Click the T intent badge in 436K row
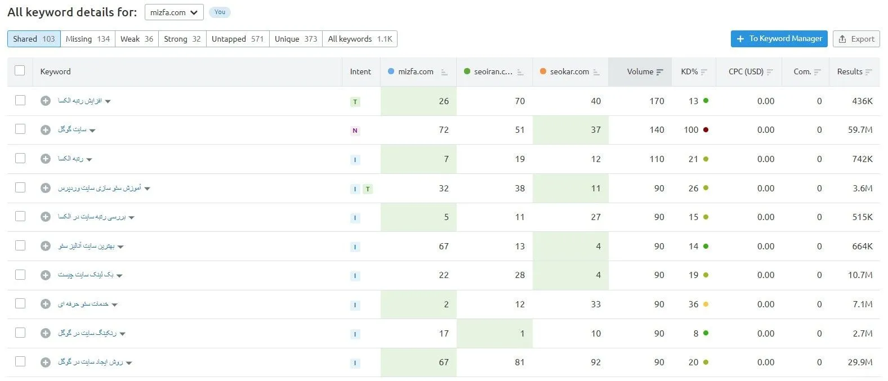Image resolution: width=888 pixels, height=381 pixels. (355, 102)
